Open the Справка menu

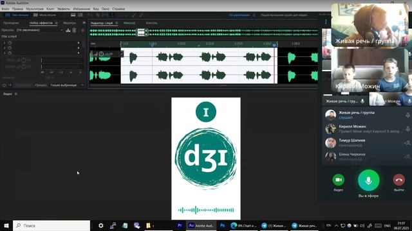pos(118,8)
